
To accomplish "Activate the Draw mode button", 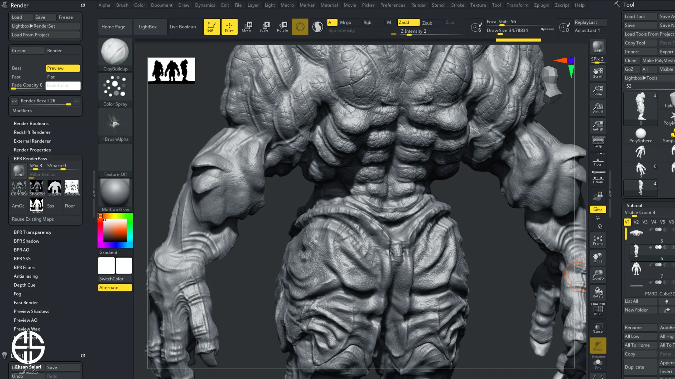I will pyautogui.click(x=229, y=27).
